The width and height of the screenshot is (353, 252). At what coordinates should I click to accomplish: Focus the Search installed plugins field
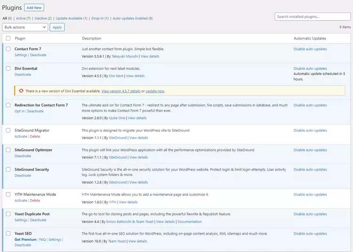pyautogui.click(x=313, y=16)
